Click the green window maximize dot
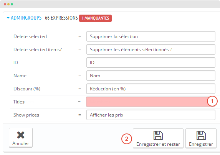Viewport: 220px width, 155px height. [12, 4]
